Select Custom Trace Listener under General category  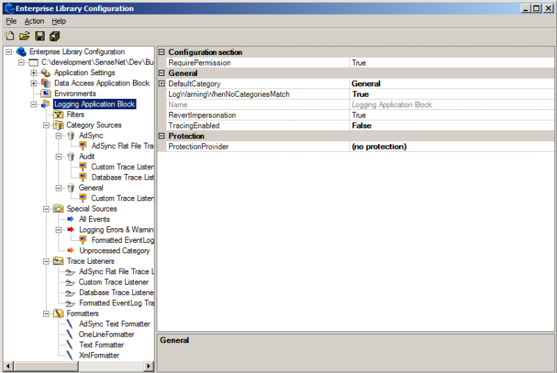123,198
